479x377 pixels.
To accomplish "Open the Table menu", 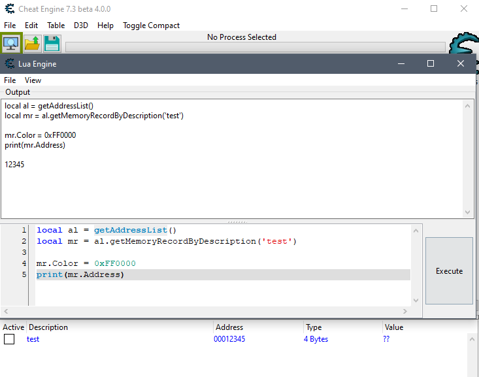I will point(56,25).
